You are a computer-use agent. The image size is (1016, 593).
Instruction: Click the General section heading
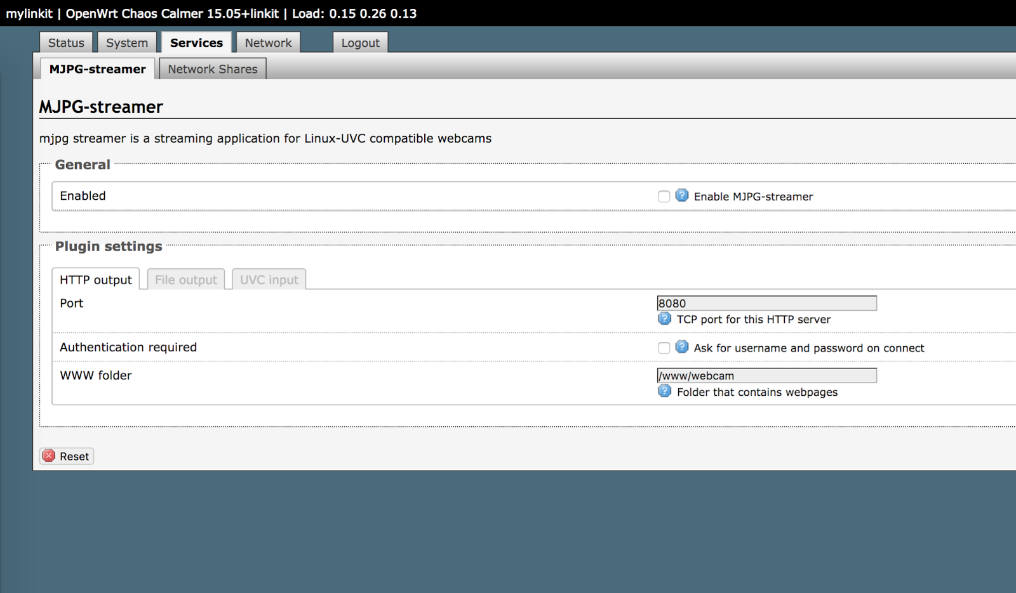tap(83, 164)
